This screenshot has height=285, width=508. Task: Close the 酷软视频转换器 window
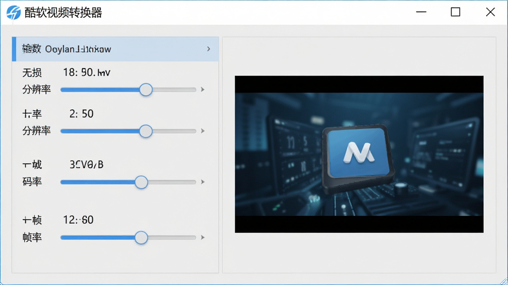pos(491,12)
